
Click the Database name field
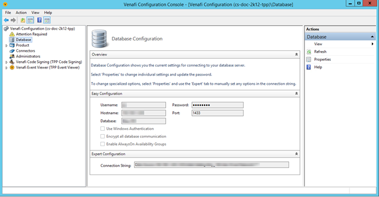pos(144,121)
